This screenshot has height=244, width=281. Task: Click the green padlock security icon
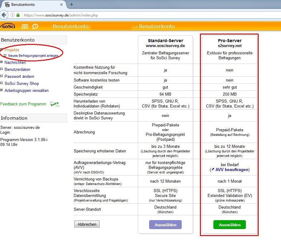click(x=18, y=15)
